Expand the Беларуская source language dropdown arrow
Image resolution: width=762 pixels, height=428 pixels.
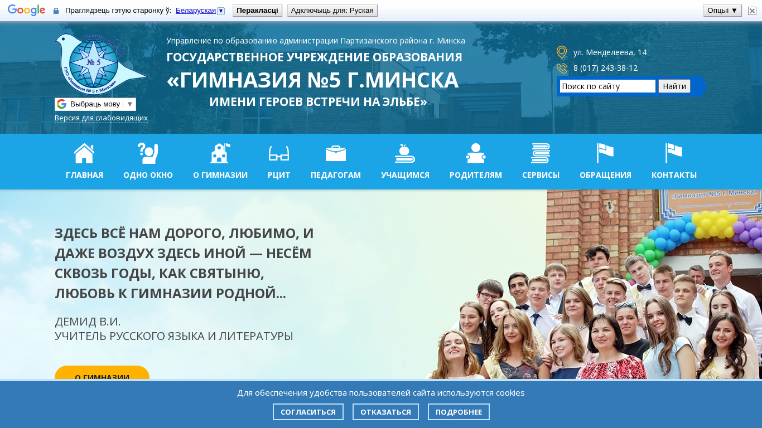[x=221, y=11]
